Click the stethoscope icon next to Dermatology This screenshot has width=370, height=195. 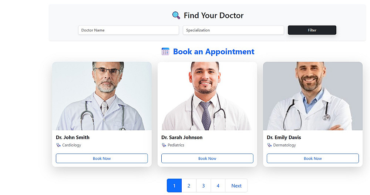tap(269, 145)
